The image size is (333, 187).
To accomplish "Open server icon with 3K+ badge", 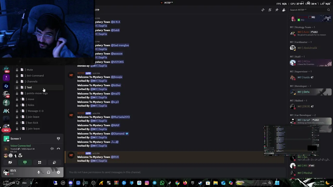I will coord(6,70).
